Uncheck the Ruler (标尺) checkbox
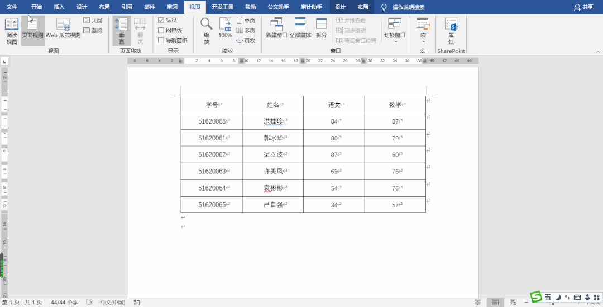603x307 pixels. point(161,20)
